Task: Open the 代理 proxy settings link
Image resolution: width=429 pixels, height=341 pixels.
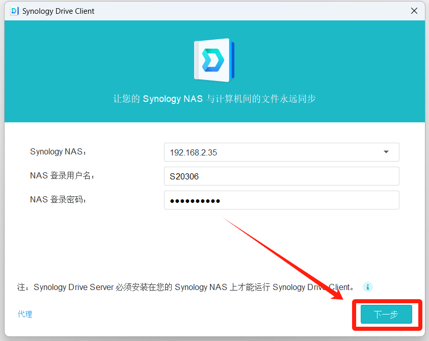Action: coord(25,314)
